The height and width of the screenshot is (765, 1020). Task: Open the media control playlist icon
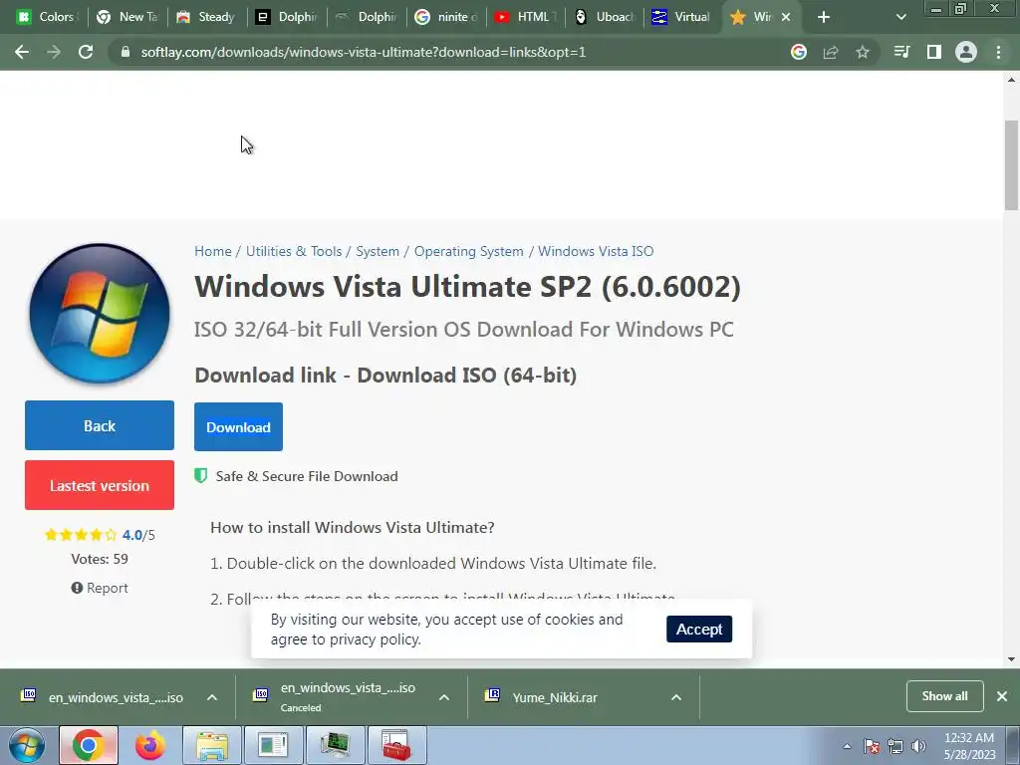pos(901,52)
